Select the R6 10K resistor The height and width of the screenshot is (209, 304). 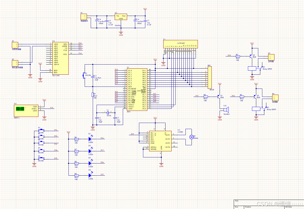tap(77, 139)
